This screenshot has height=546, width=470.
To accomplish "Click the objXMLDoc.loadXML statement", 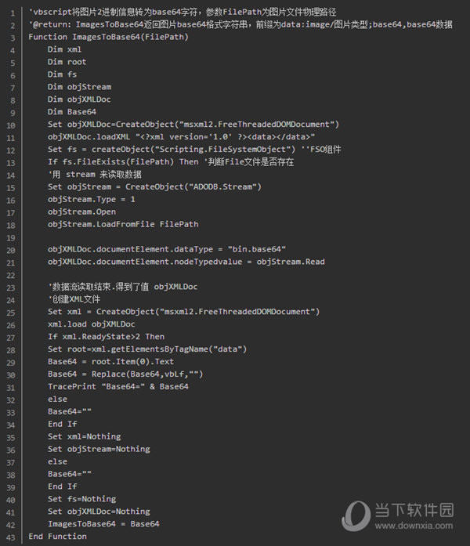I will (181, 137).
